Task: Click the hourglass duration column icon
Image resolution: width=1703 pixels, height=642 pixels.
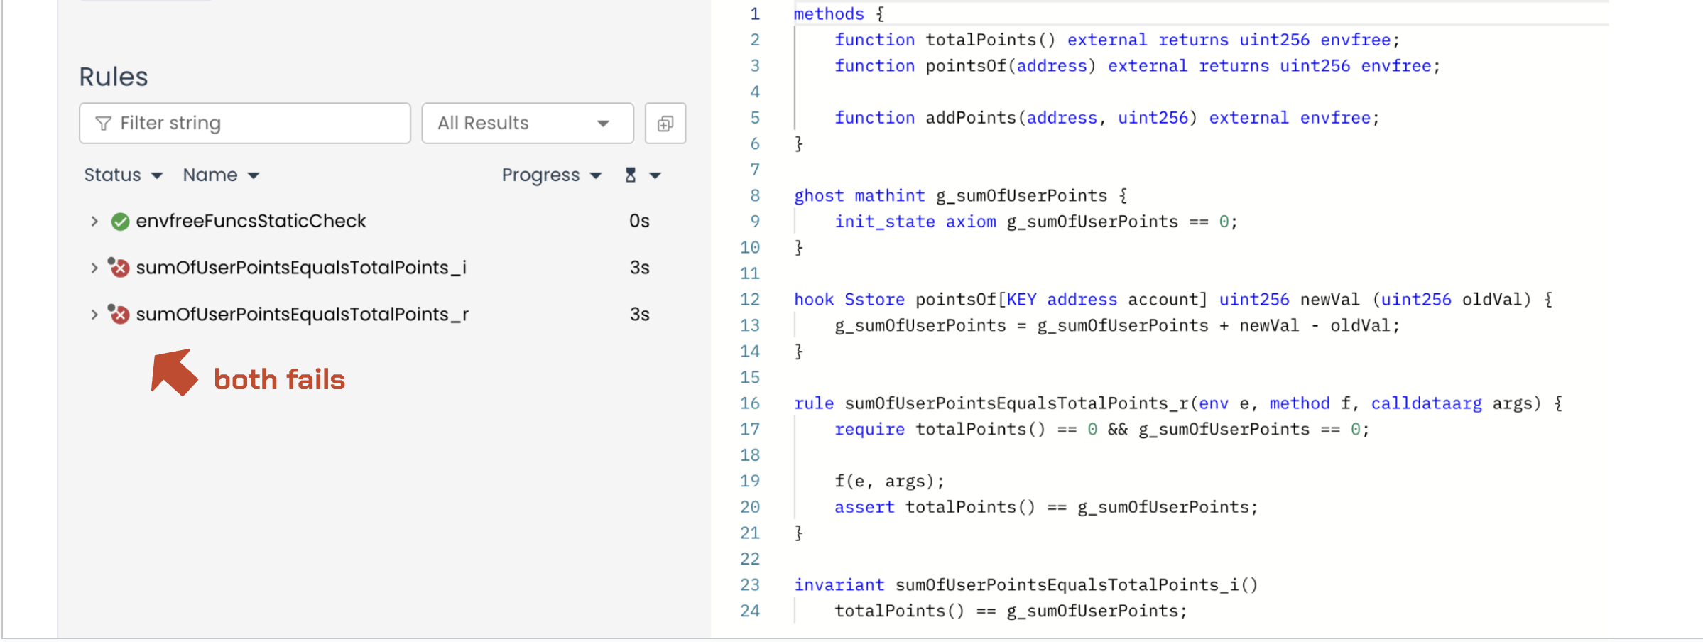Action: tap(630, 175)
